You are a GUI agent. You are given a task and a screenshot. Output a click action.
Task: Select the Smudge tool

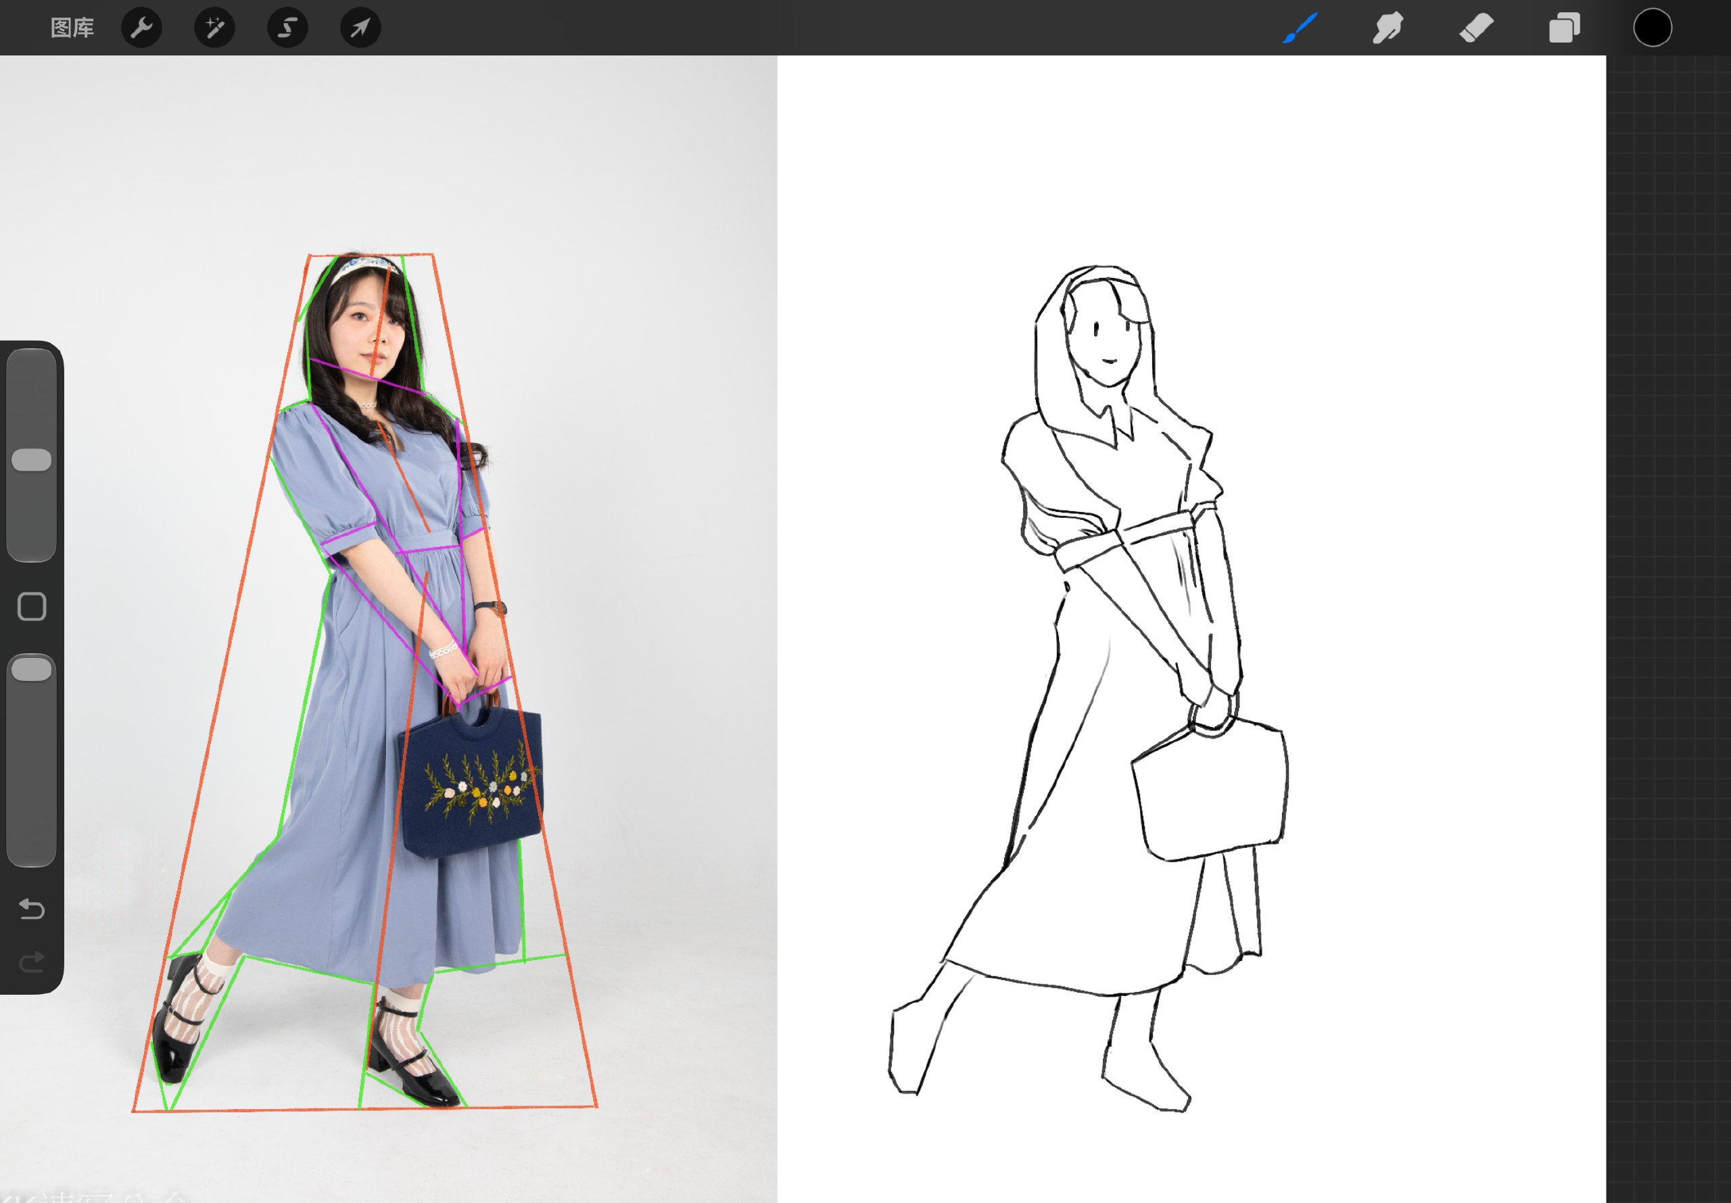(x=1388, y=28)
